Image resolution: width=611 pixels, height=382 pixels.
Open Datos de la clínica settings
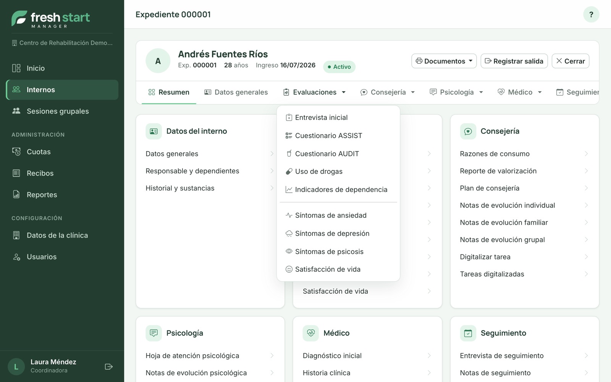point(62,235)
